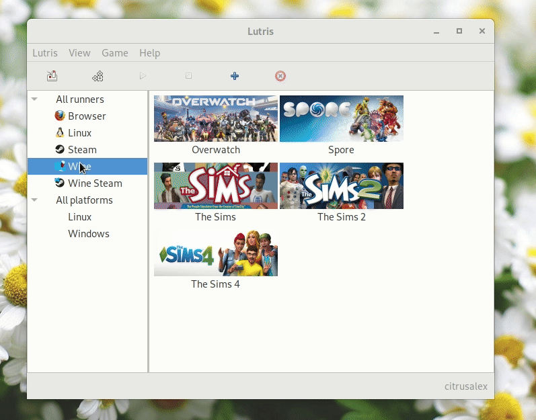Add a game with the blue plus icon
The width and height of the screenshot is (536, 420).
click(x=235, y=76)
